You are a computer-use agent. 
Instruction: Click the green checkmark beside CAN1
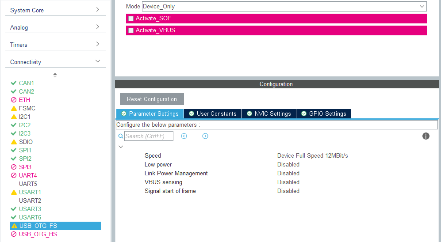point(14,83)
